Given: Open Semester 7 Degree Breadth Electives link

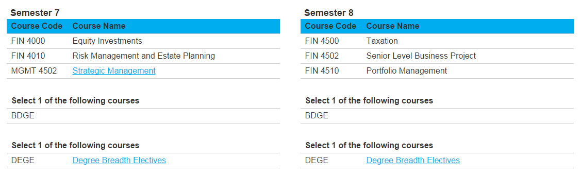Looking at the screenshot, I should coord(119,161).
